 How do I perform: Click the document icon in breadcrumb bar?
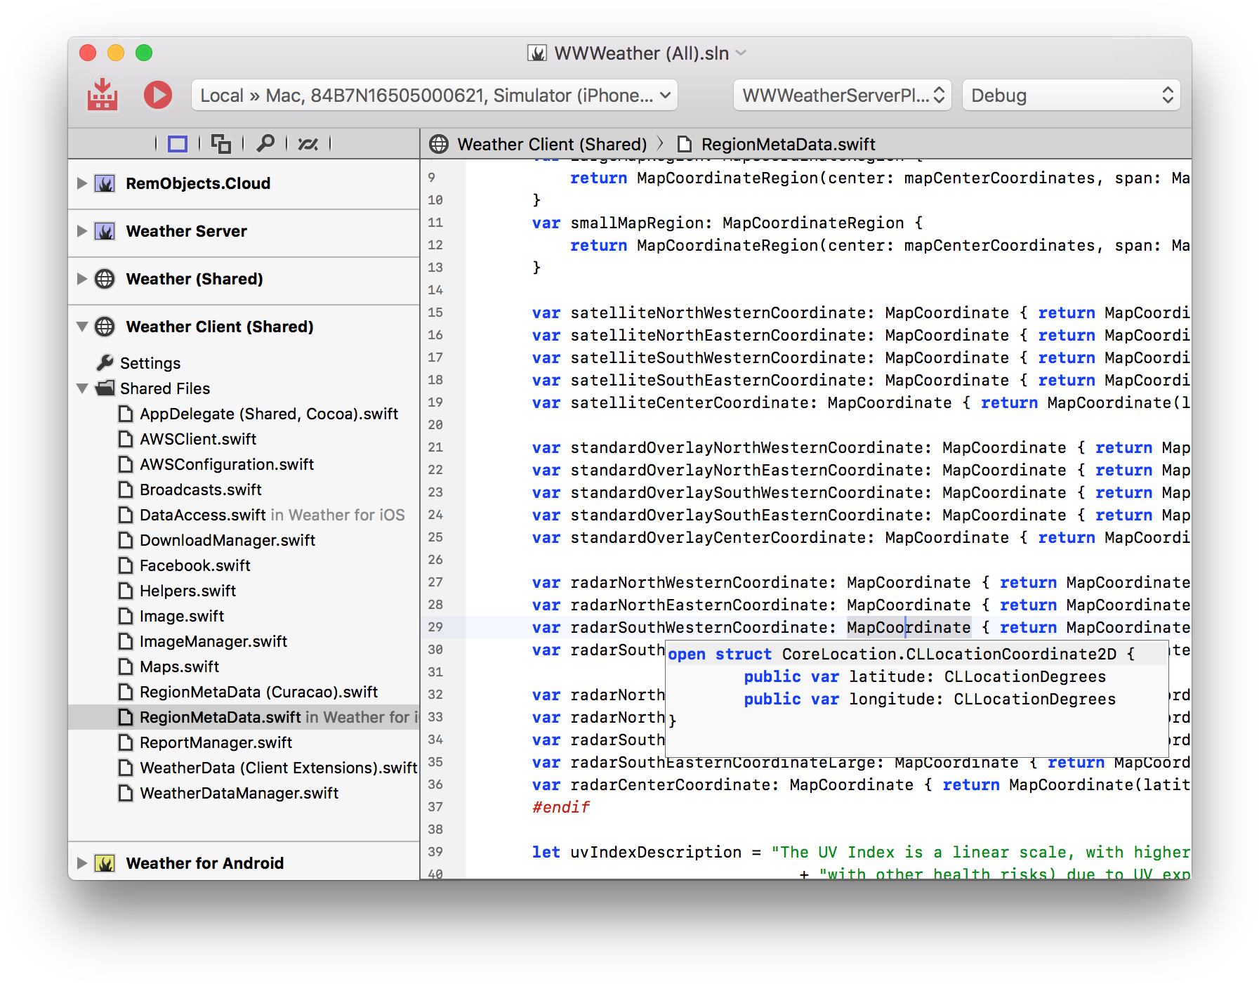click(685, 144)
